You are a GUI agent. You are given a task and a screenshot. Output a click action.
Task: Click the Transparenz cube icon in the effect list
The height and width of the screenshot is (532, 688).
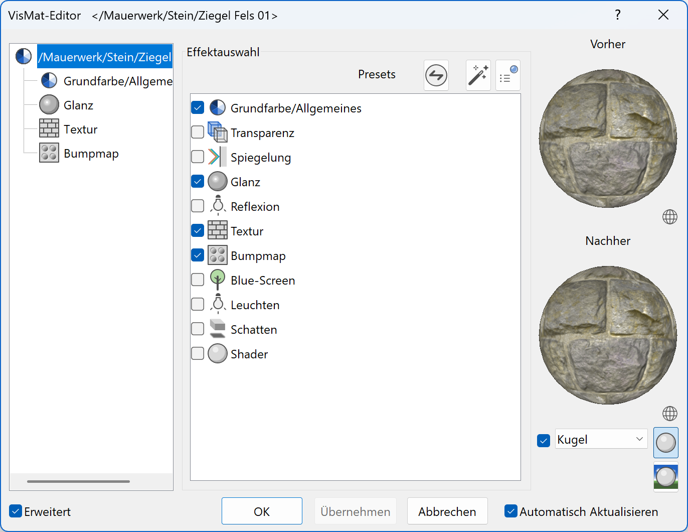(218, 132)
